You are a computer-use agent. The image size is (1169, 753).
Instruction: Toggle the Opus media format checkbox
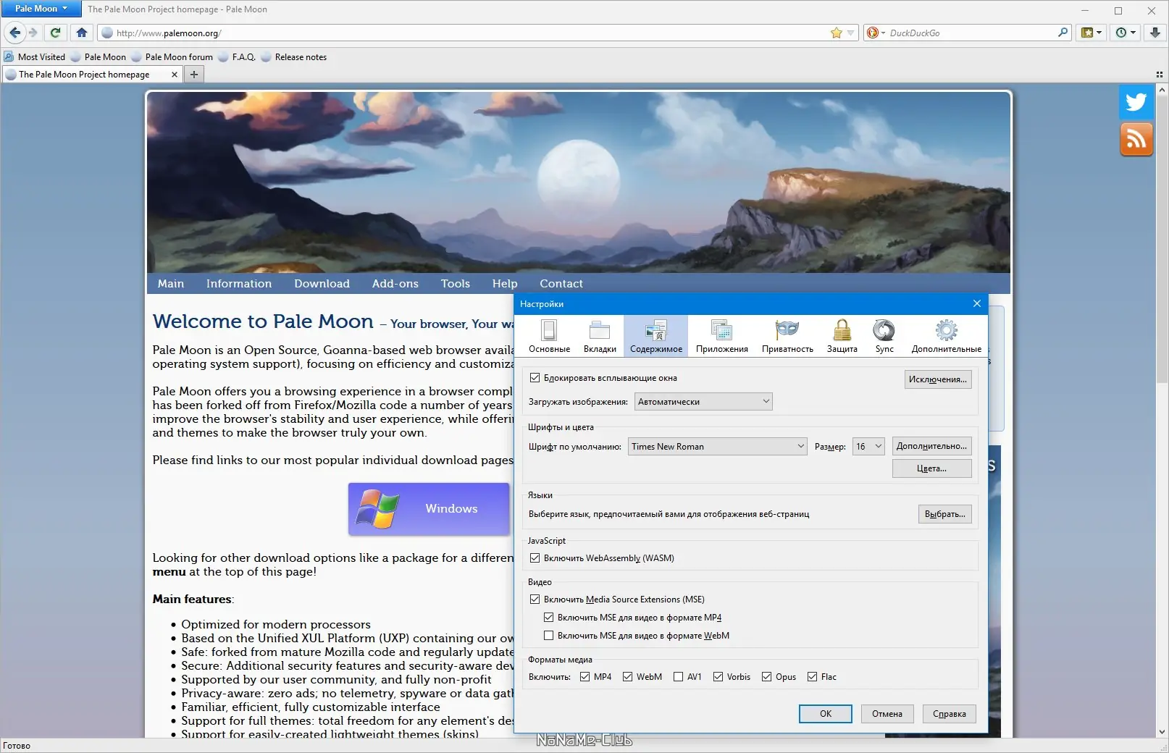tap(767, 677)
